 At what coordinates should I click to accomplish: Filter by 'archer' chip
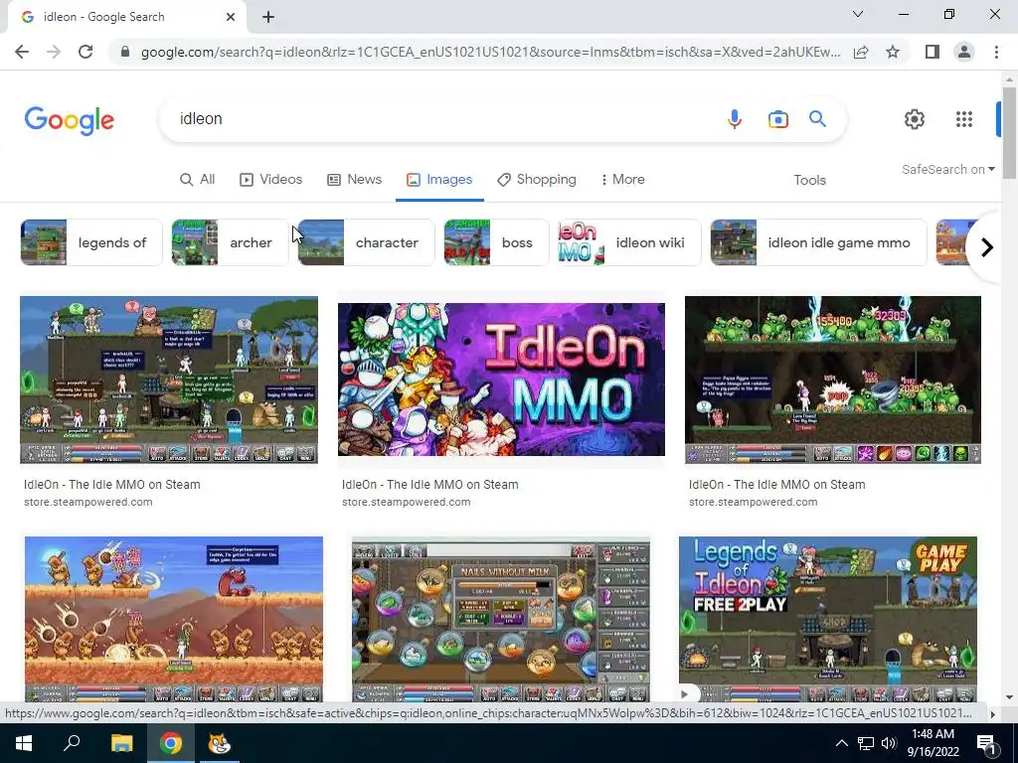[230, 242]
